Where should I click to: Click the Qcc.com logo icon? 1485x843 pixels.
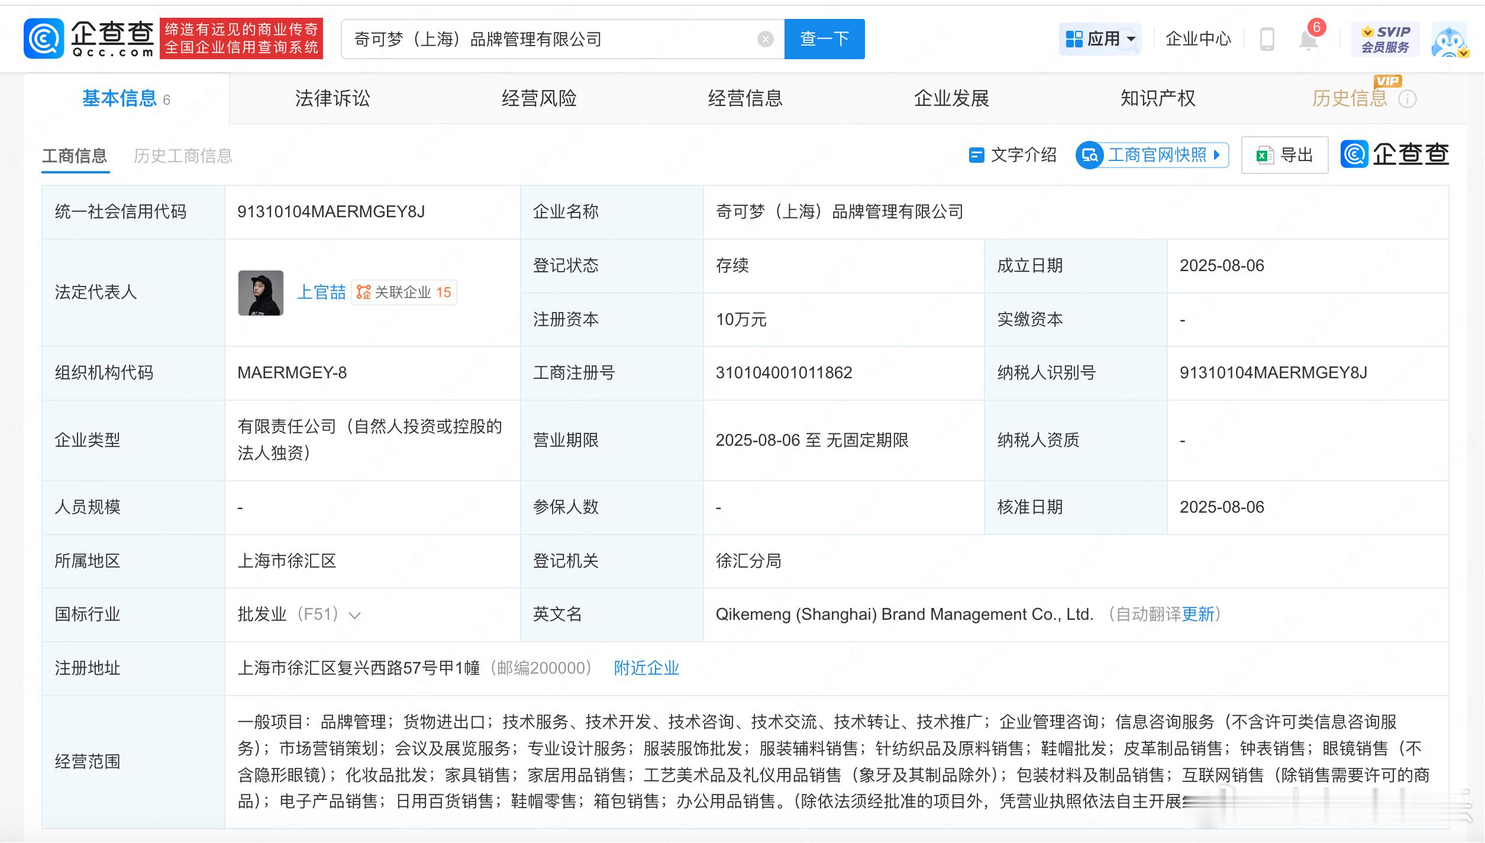[44, 38]
